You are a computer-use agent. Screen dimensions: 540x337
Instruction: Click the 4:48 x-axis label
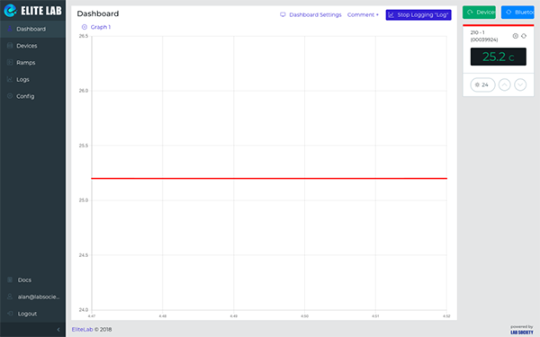coord(163,316)
